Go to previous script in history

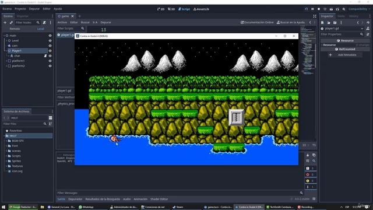click(x=310, y=22)
